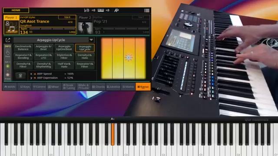Select the Tripletizer& Filter preset

[64, 56]
